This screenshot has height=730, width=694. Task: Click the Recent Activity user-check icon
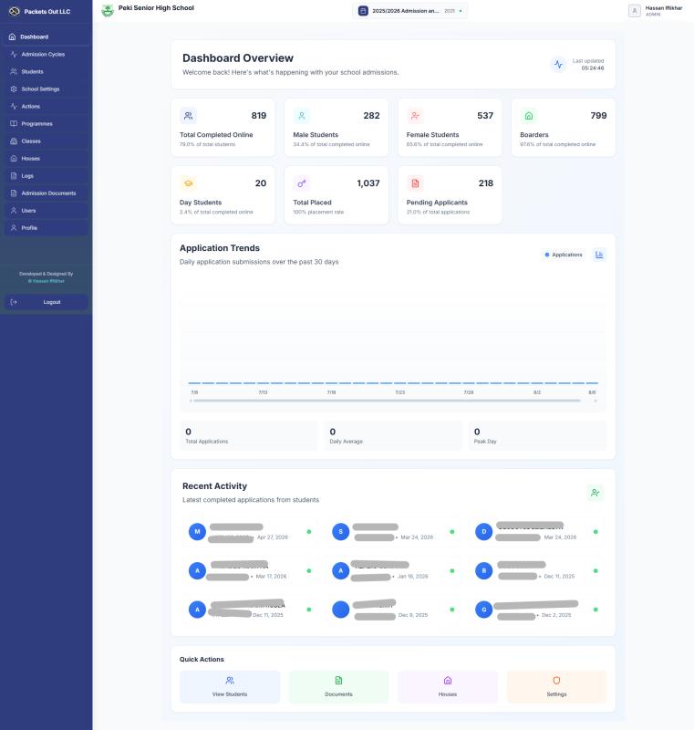595,493
